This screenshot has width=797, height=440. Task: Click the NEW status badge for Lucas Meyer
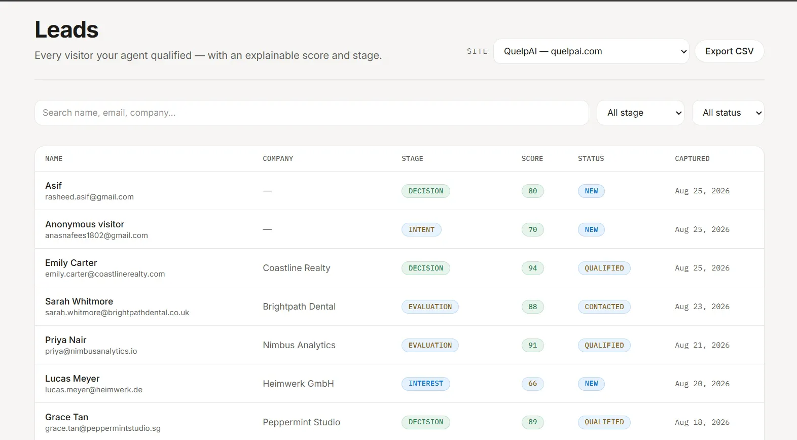[x=591, y=384]
